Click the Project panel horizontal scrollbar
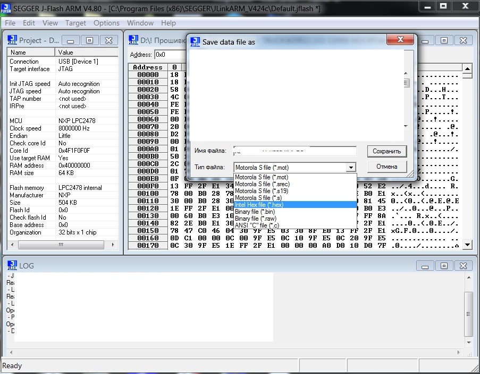 [63, 245]
